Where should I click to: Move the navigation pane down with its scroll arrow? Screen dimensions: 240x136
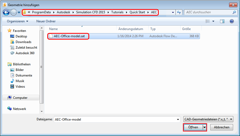pyautogui.click(x=42, y=112)
